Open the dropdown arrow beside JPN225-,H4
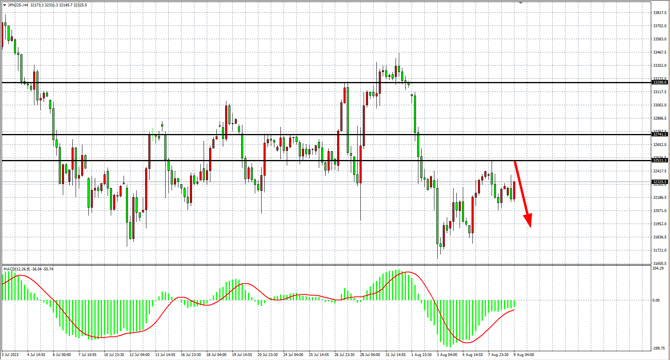 coord(4,5)
